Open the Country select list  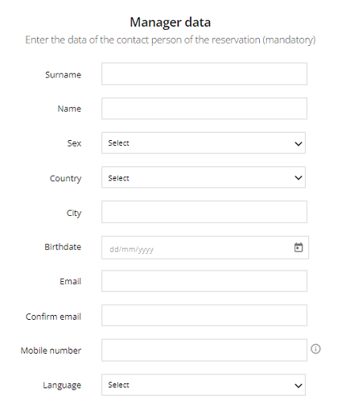point(204,177)
